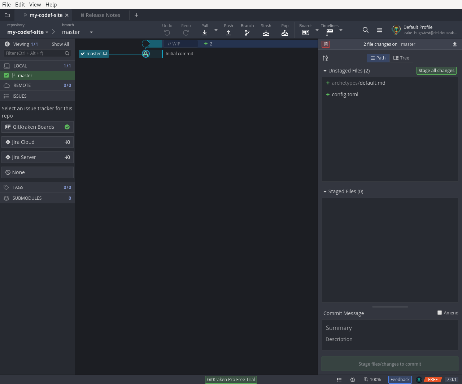The height and width of the screenshot is (384, 462).
Task: Collapse the ISSUES section
Action: click(37, 96)
